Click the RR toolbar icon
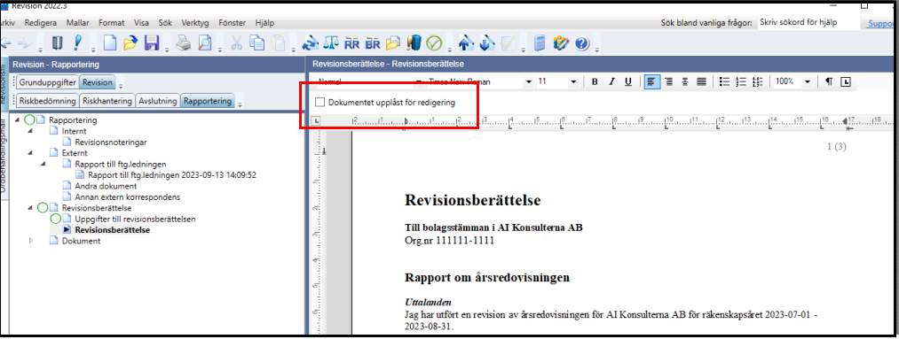This screenshot has height=339, width=899. coord(352,42)
